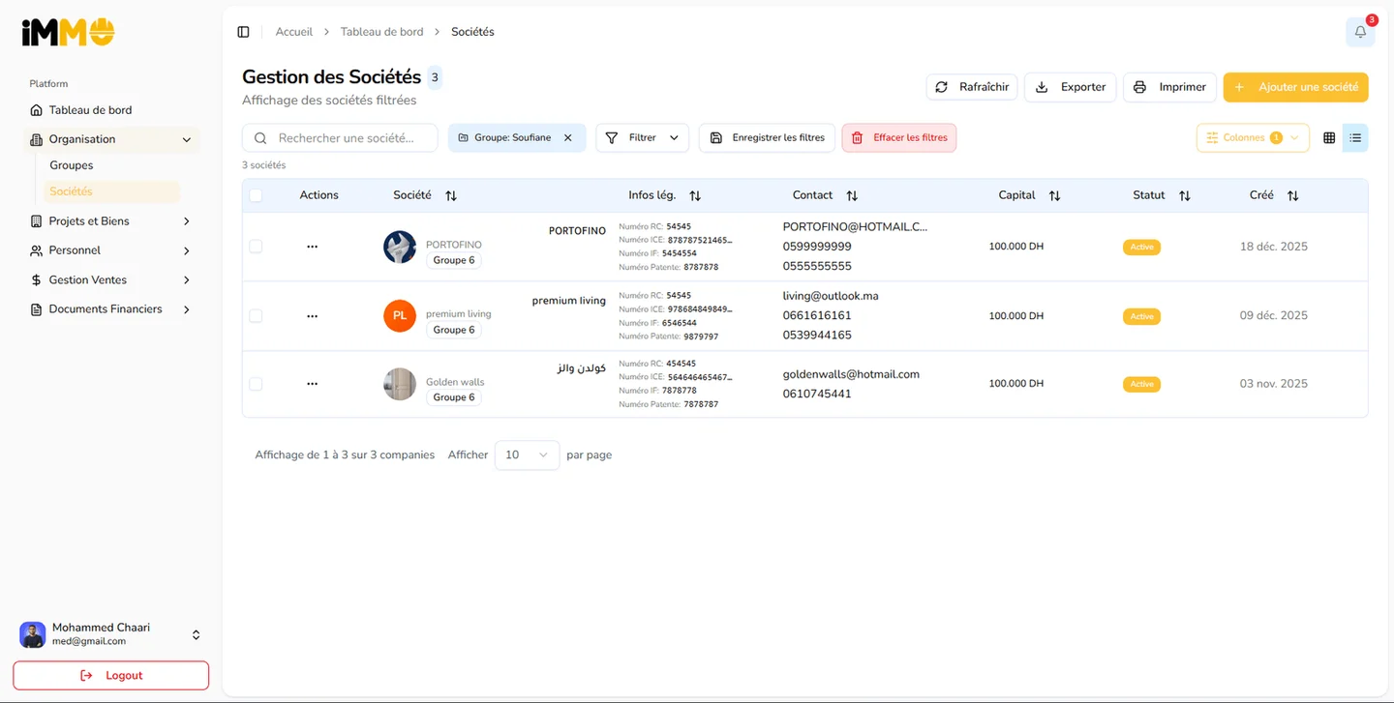Sort by Capital column arrows
The width and height of the screenshot is (1394, 703).
(x=1054, y=195)
